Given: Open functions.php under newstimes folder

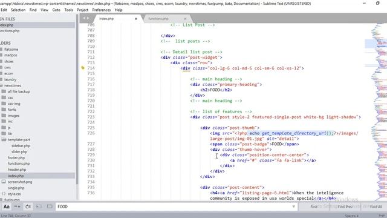Looking at the screenshot, I should coord(19,163).
